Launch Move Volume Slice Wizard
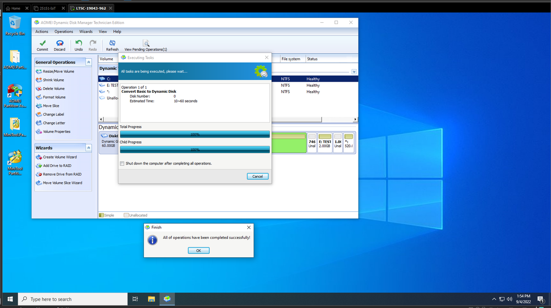Viewport: 551px width, 308px height. click(x=59, y=183)
